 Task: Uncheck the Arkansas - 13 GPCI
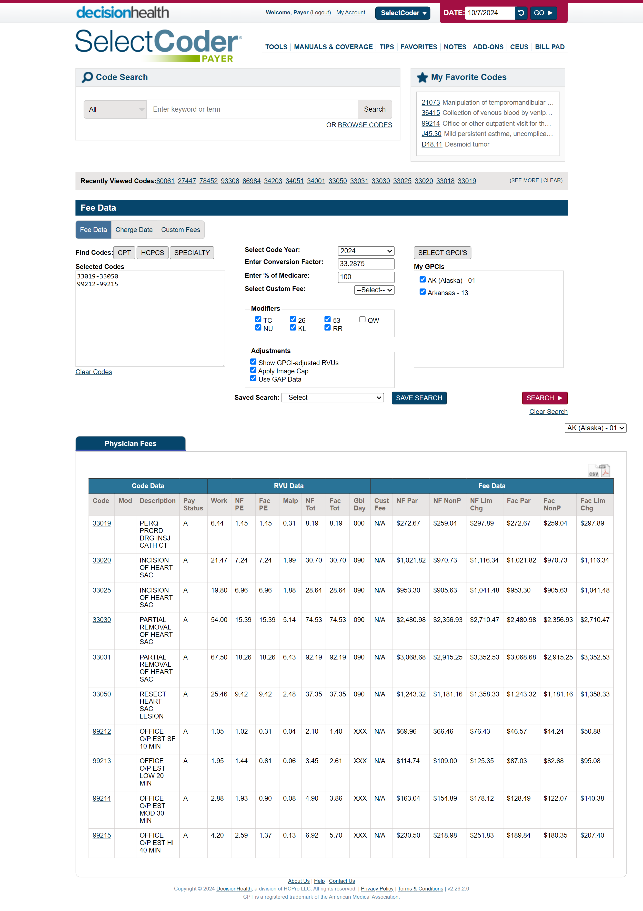[423, 292]
